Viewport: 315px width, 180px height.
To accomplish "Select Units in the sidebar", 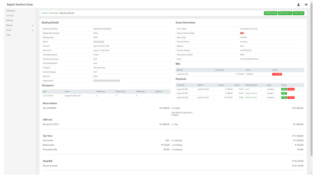I will pyautogui.click(x=8, y=35).
